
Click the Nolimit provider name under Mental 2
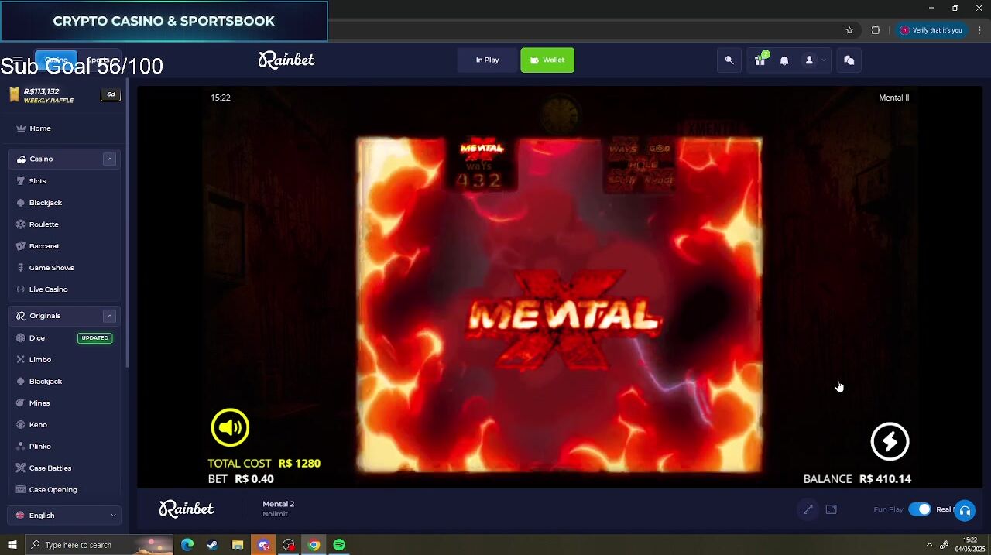pyautogui.click(x=275, y=514)
